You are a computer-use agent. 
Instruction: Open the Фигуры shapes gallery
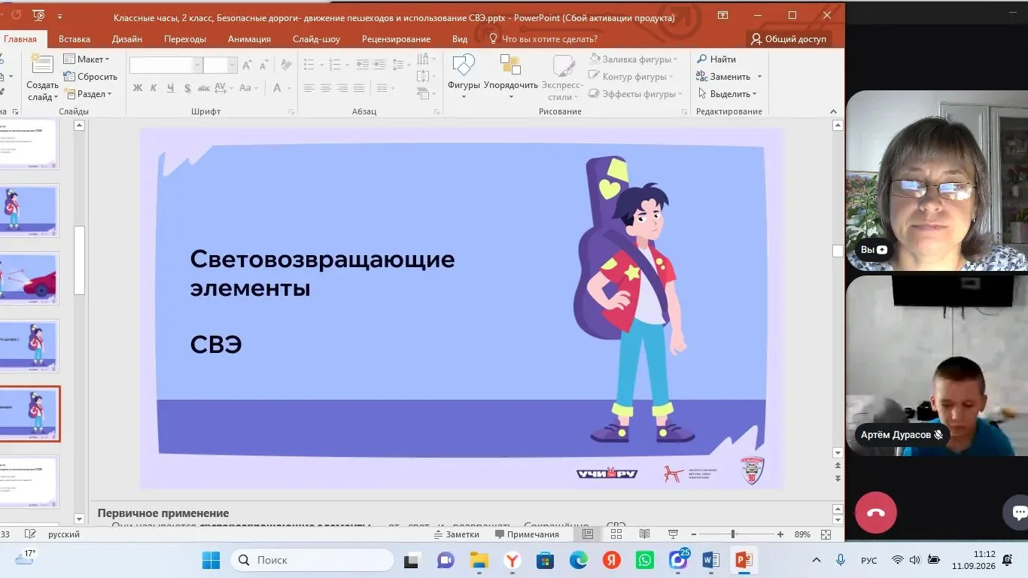coord(464,77)
